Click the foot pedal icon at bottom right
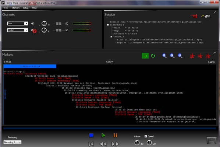Viewport: 220px width, 147px height. pyautogui.click(x=212, y=140)
